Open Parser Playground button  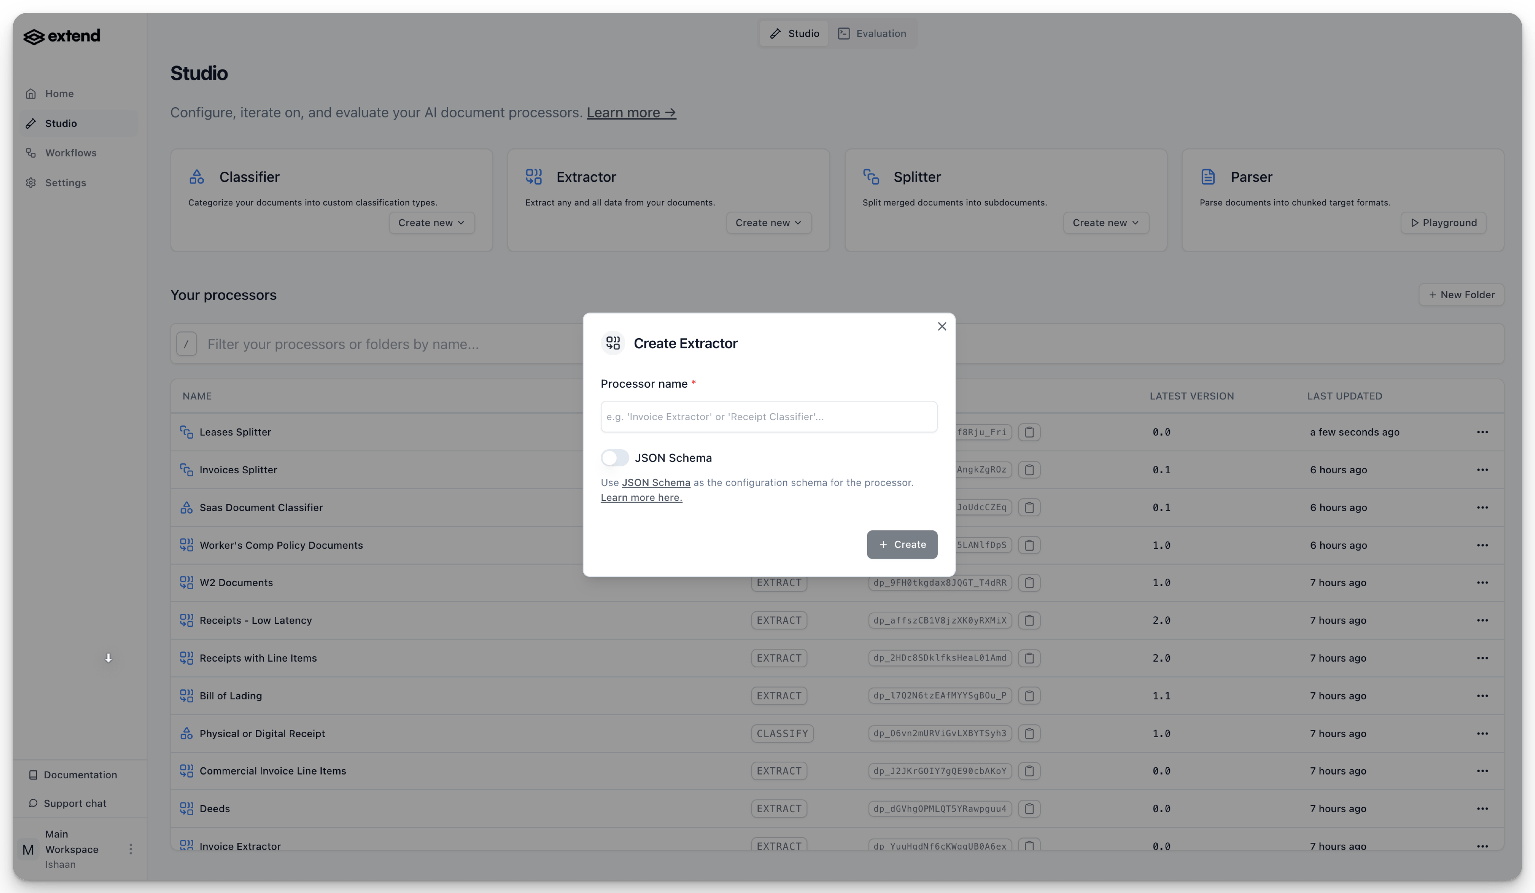[1443, 223]
